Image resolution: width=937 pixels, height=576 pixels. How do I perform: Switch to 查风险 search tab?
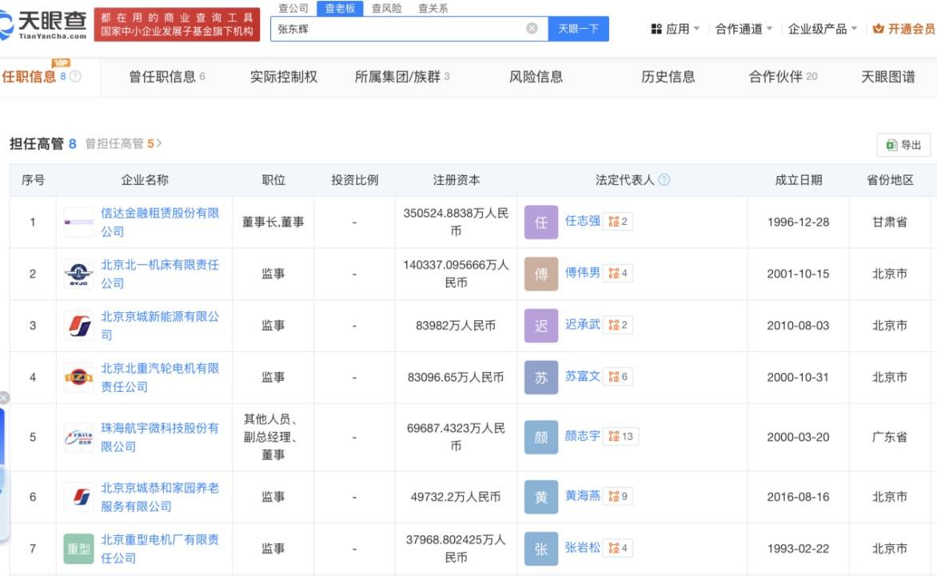387,8
